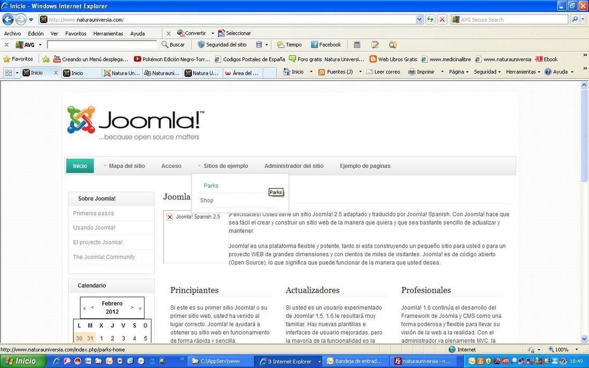Click the Seleccionar toolbar button
The width and height of the screenshot is (589, 368).
[x=235, y=33]
